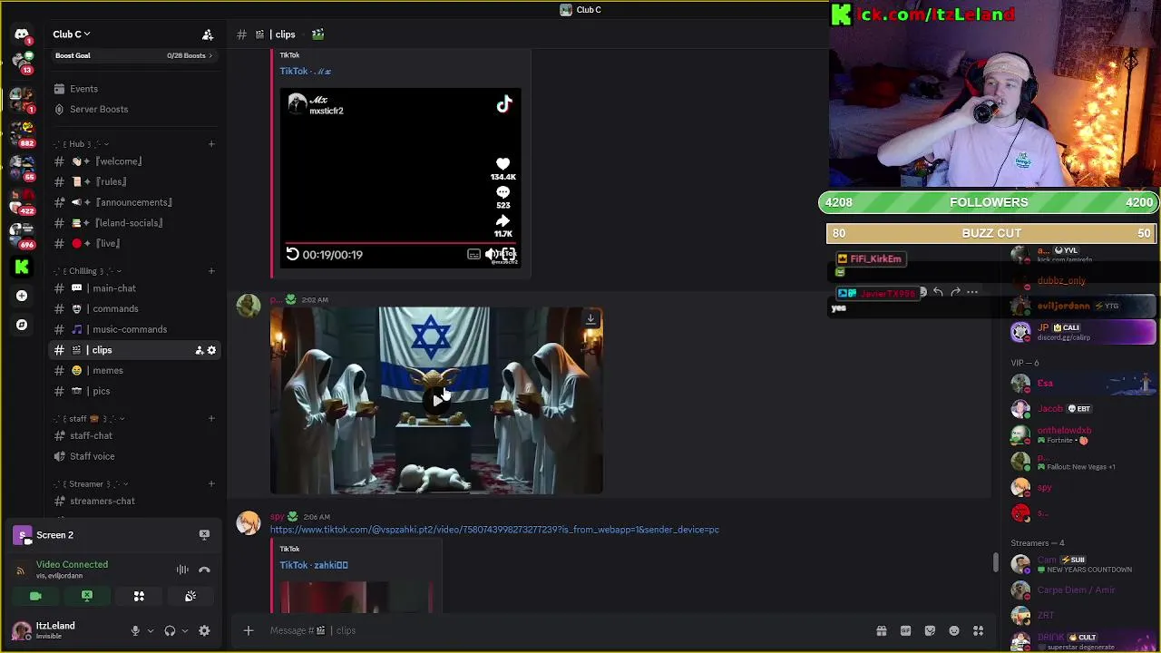Stop streaming Screen 2
This screenshot has height=653, width=1161.
coord(204,535)
